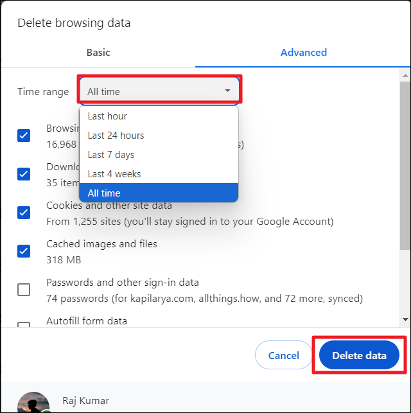Choose All time from list
The width and height of the screenshot is (411, 413).
point(104,193)
